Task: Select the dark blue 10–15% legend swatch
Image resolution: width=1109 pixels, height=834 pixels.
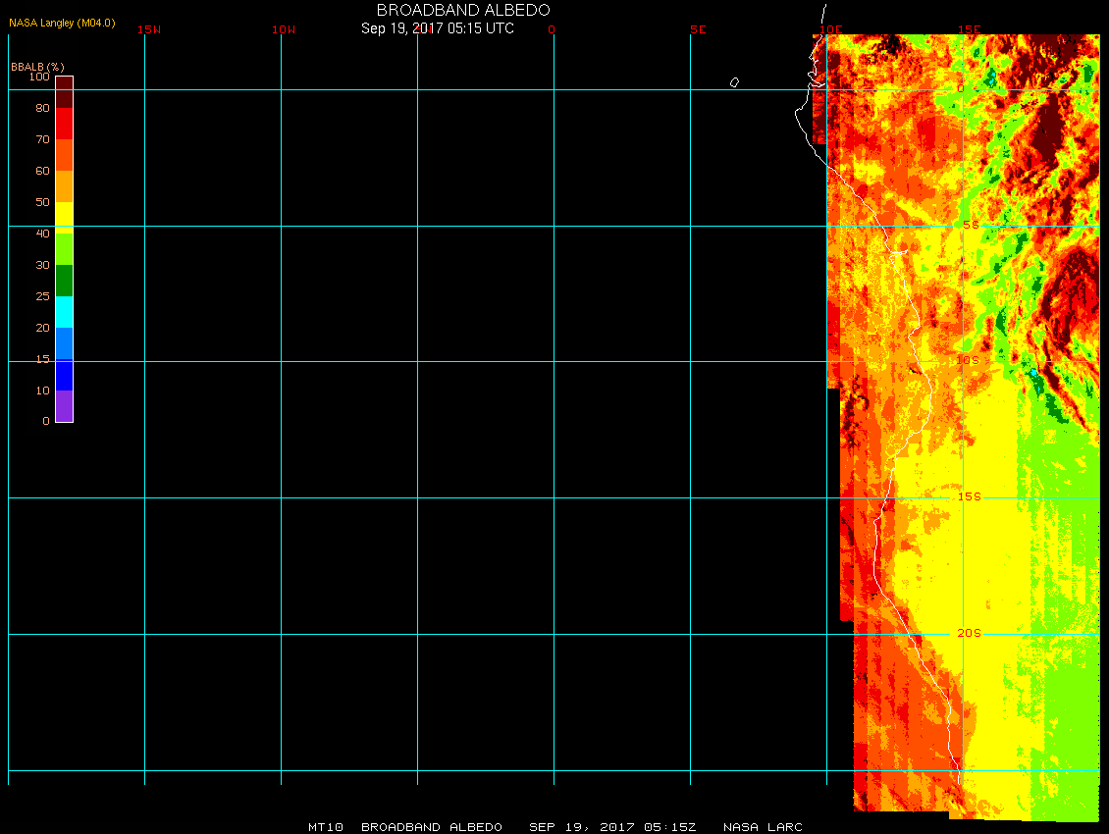Action: pos(64,375)
